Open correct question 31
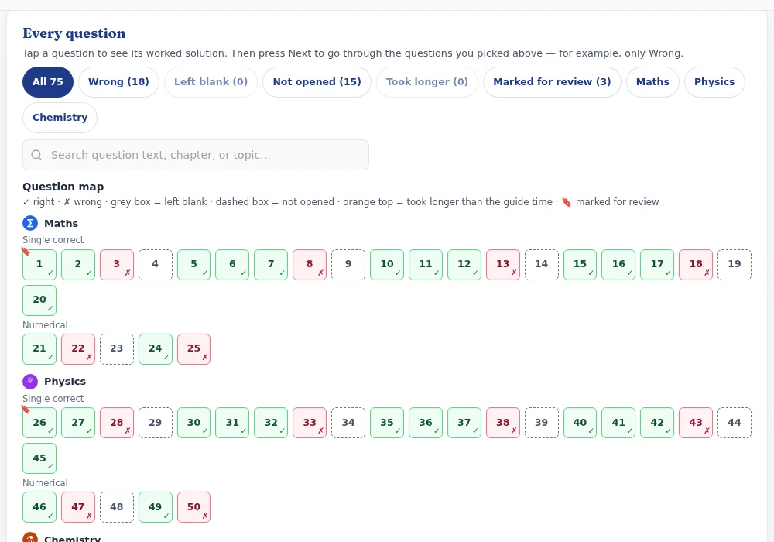This screenshot has height=542, width=774. click(x=232, y=423)
